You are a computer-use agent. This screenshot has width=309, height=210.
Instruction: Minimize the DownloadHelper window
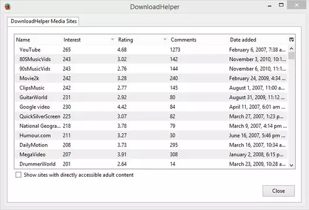tap(270, 6)
